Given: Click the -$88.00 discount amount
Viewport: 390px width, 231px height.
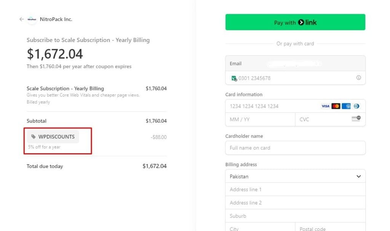Looking at the screenshot, I should coord(159,137).
